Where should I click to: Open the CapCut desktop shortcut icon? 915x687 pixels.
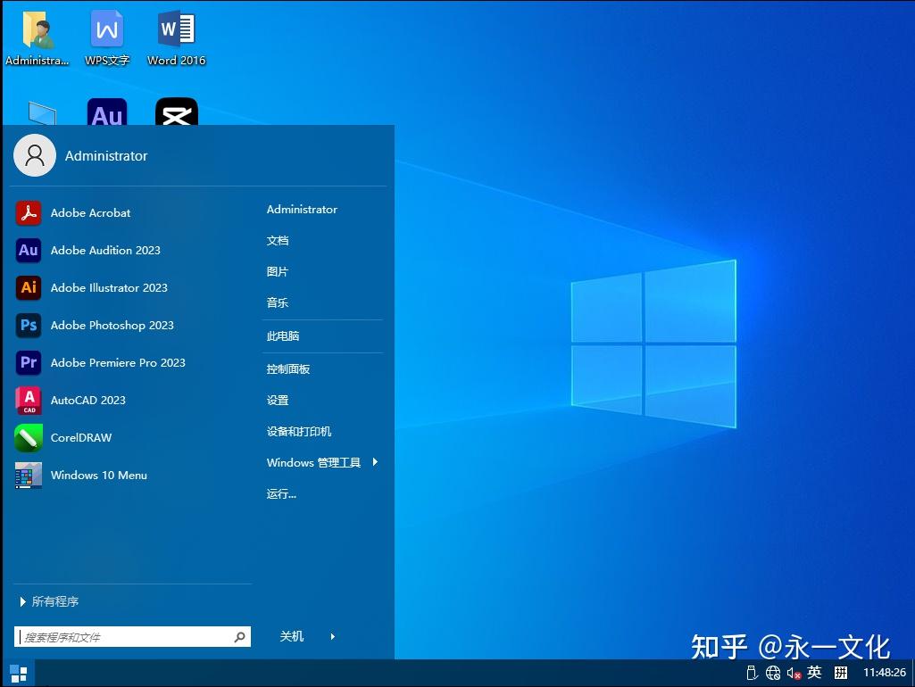coord(176,112)
